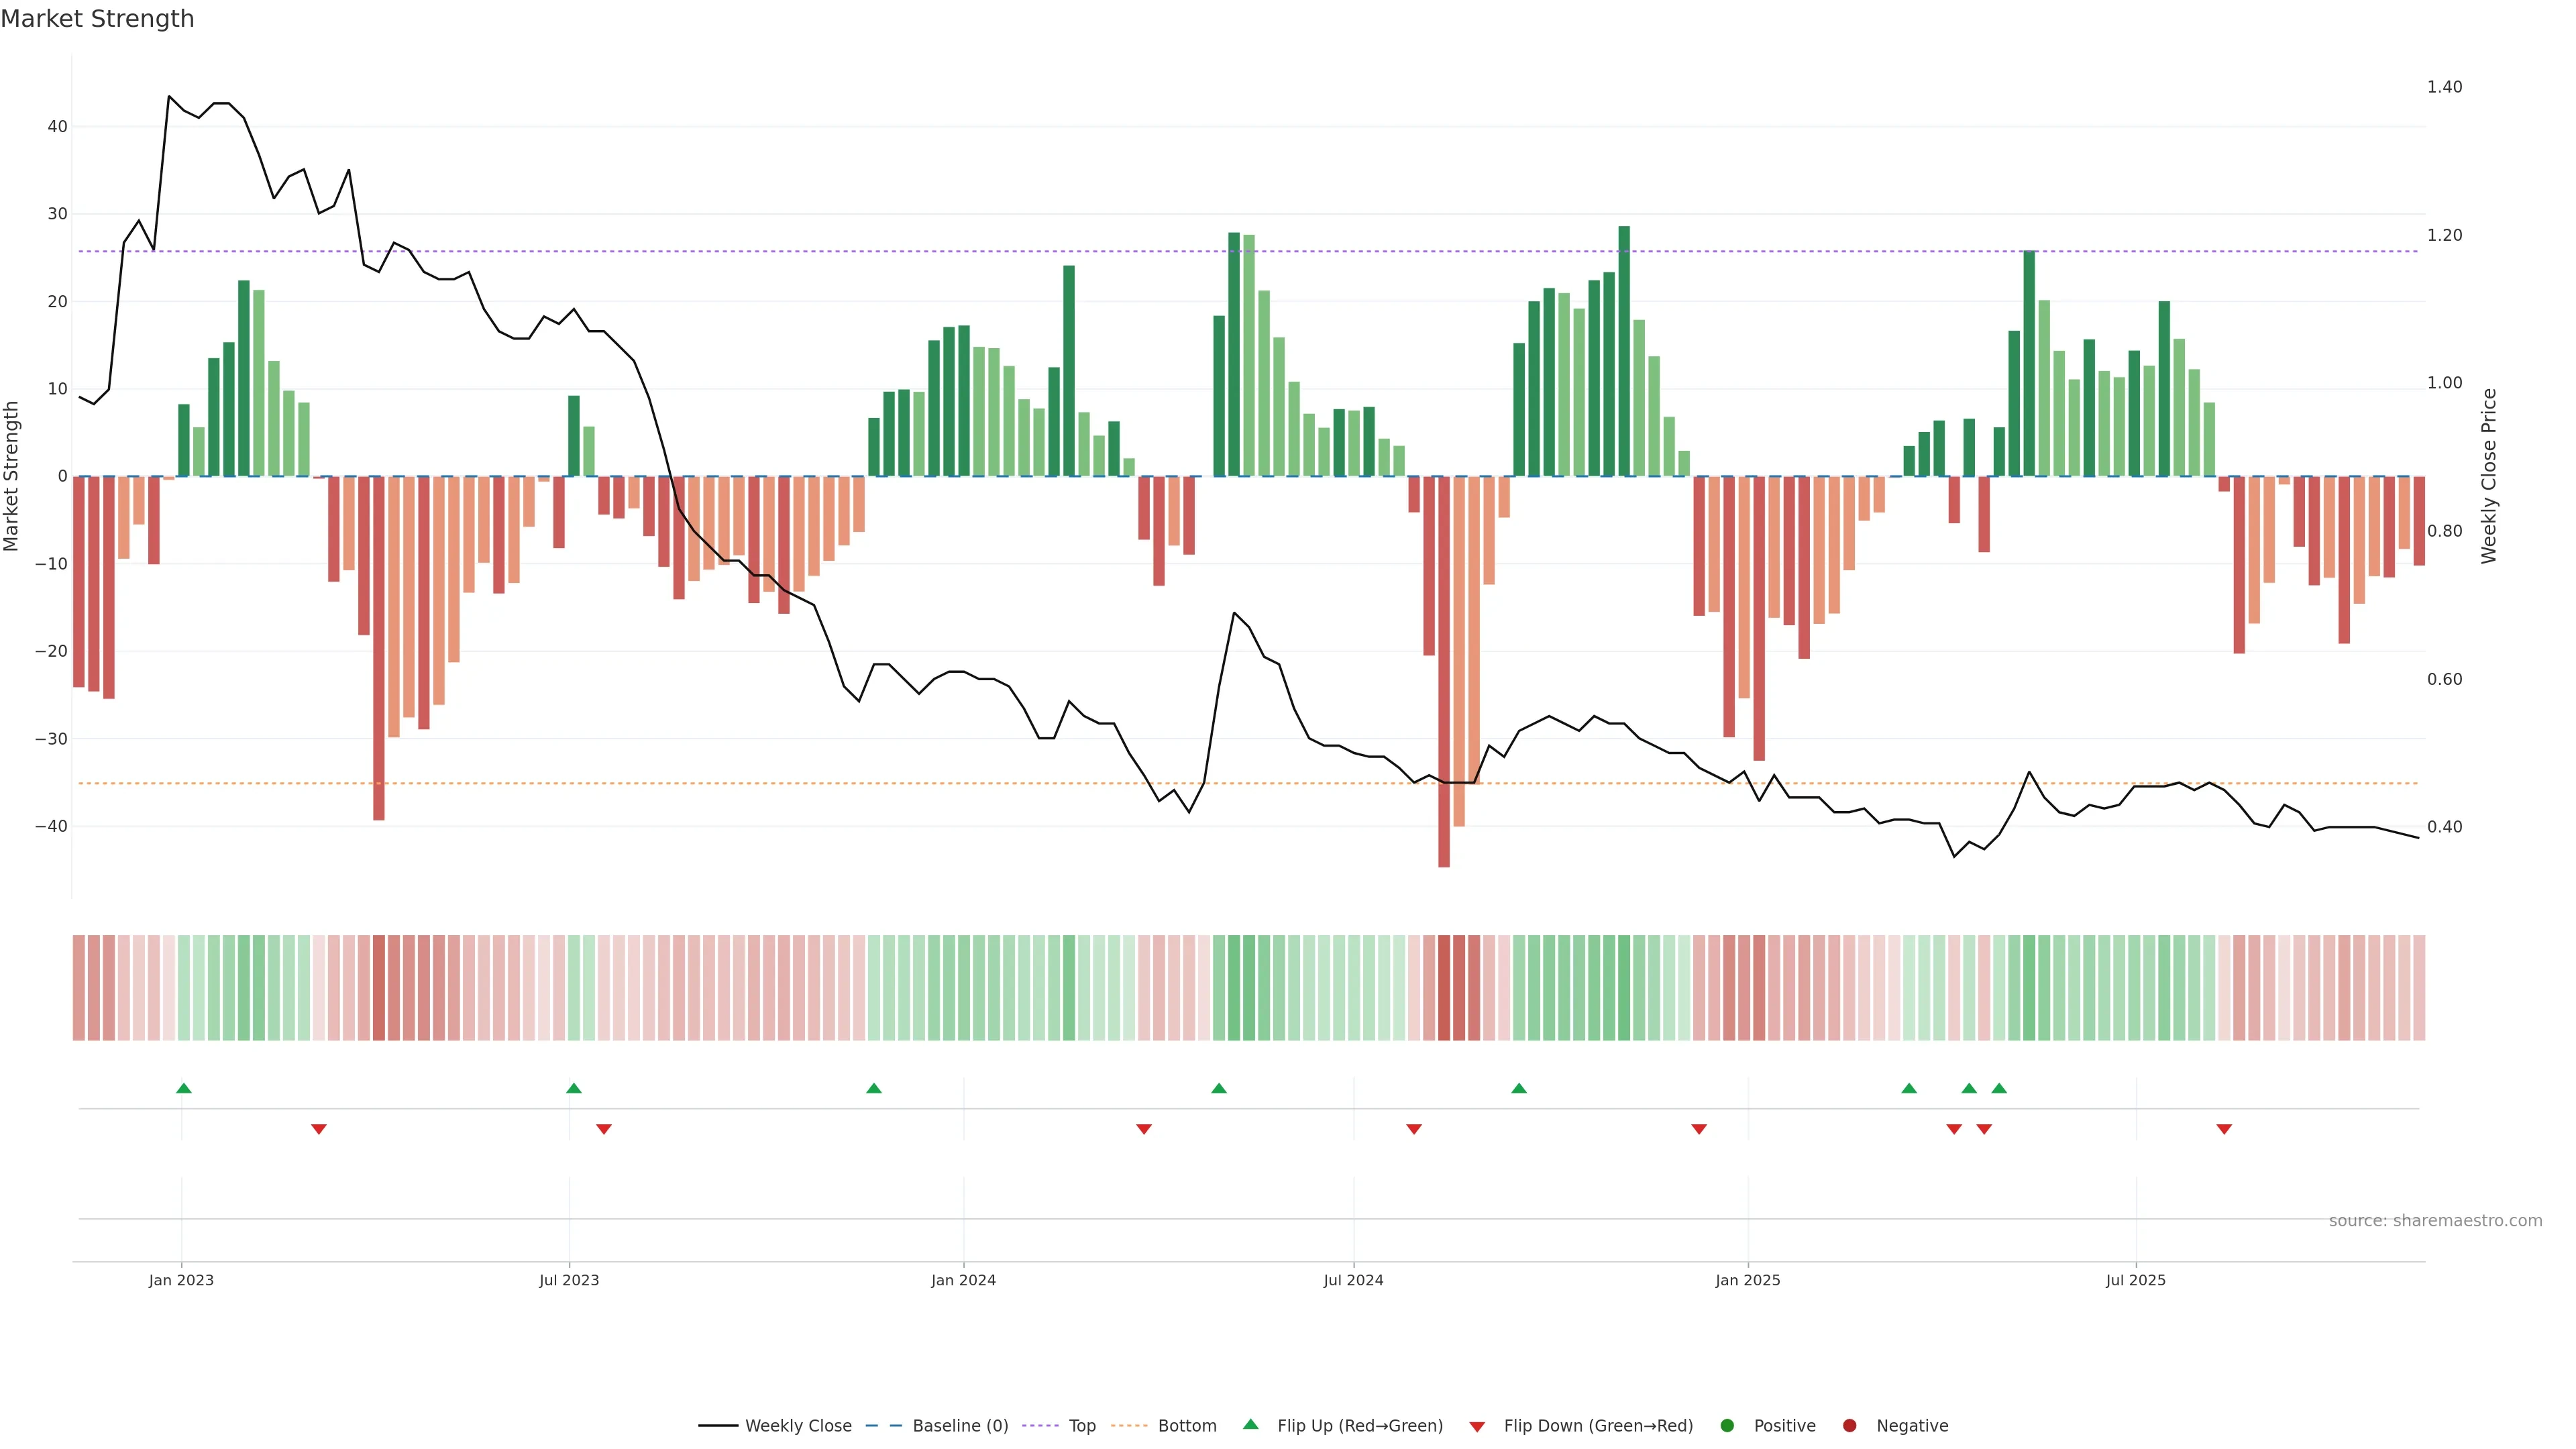Click the Weekly Close Price axis title
The height and width of the screenshot is (1449, 2576).
[x=2489, y=476]
